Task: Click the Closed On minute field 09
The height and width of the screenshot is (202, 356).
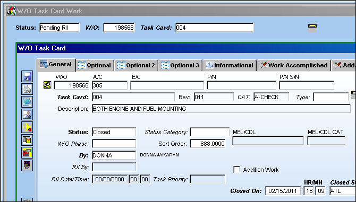Action: click(320, 191)
